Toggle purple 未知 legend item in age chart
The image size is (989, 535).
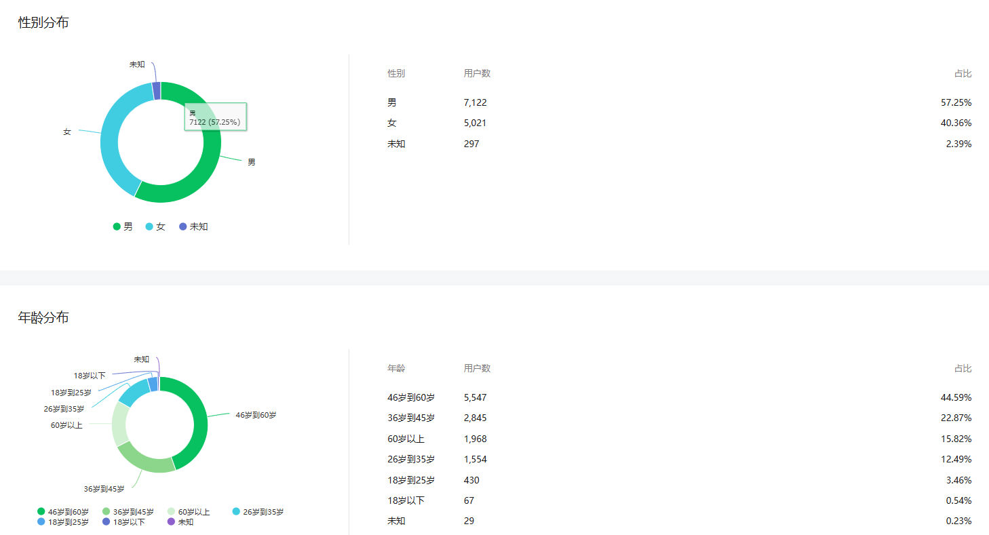180,522
